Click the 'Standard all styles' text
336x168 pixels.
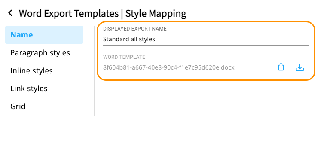point(129,39)
